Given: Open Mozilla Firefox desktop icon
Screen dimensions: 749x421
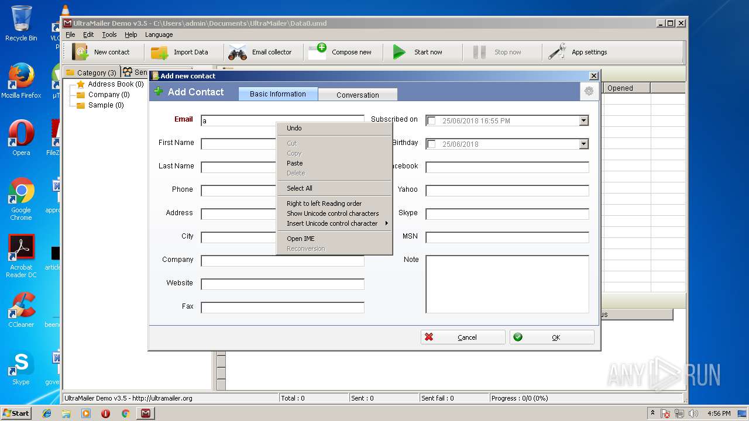Looking at the screenshot, I should 21,81.
